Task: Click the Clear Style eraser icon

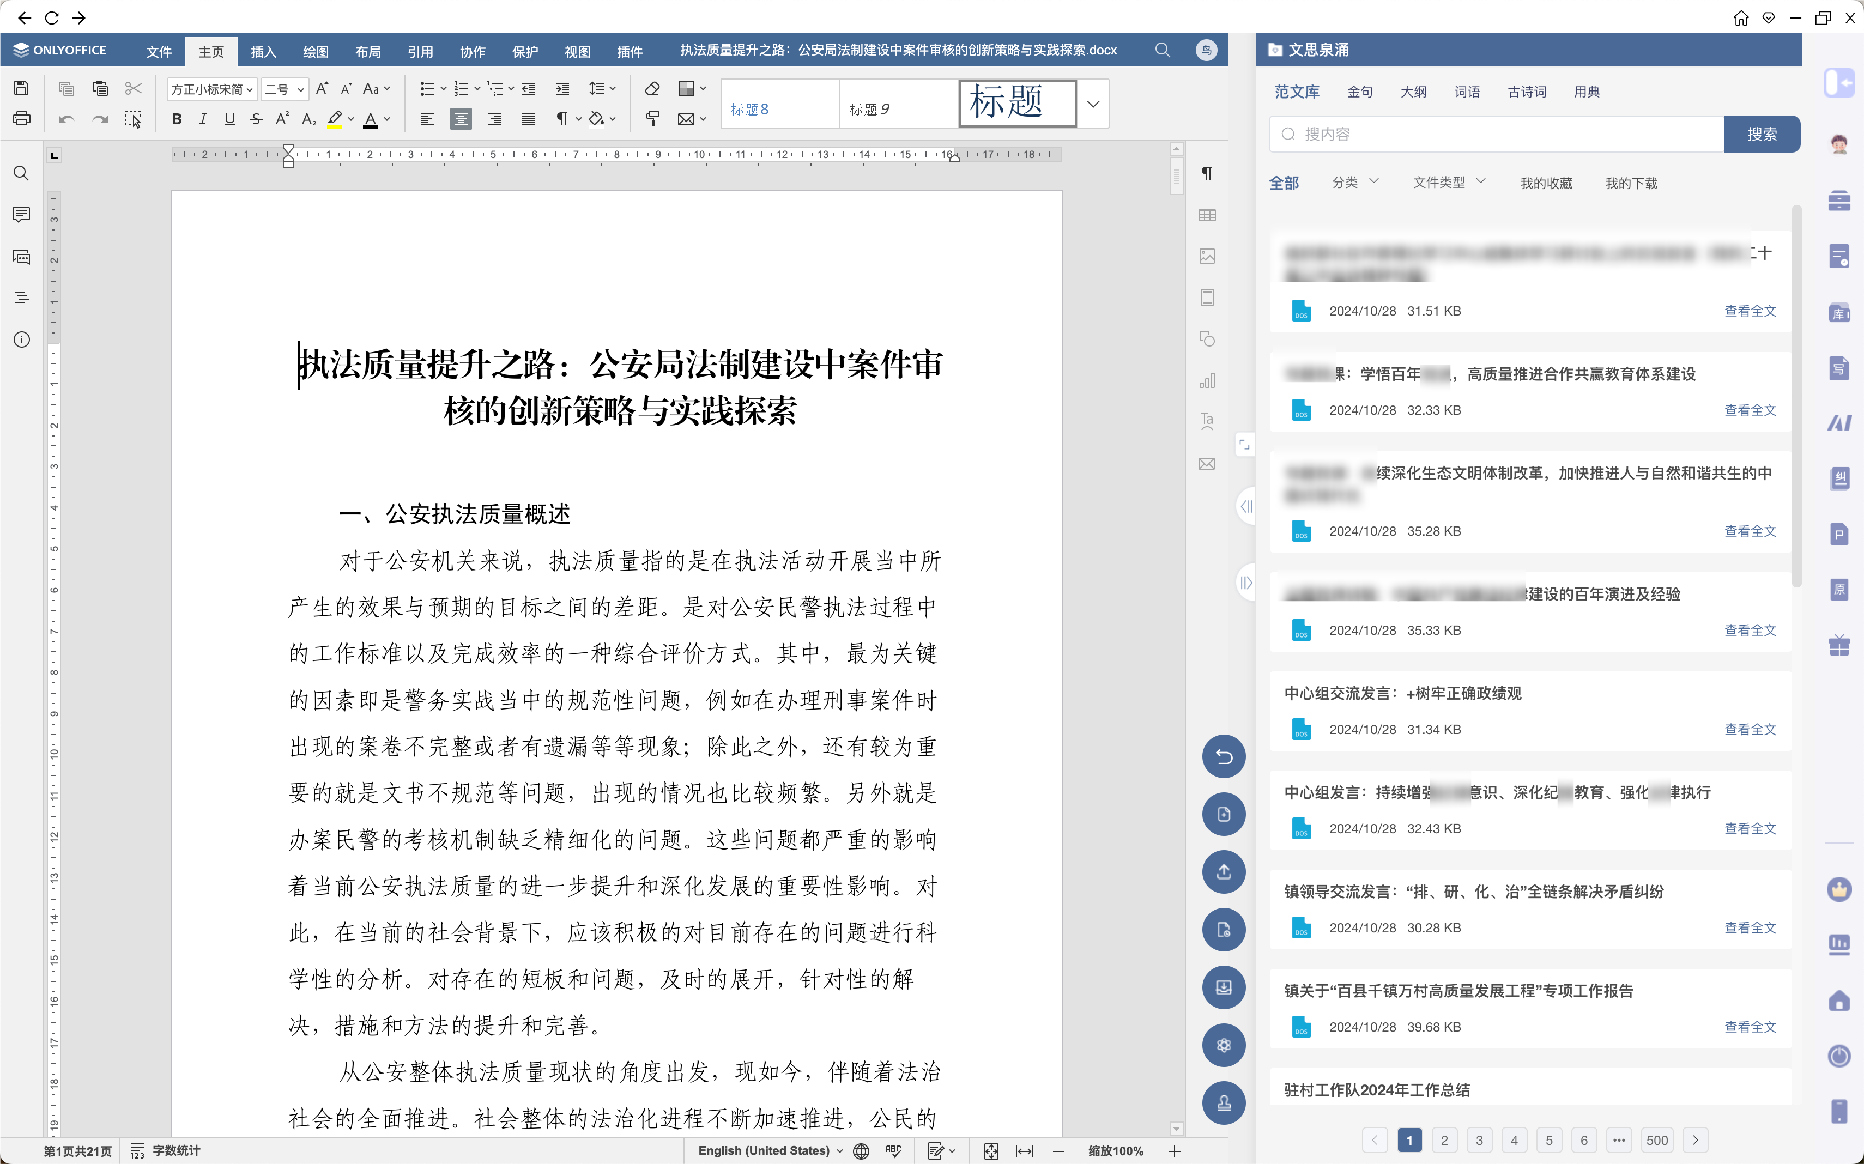Action: coord(652,88)
